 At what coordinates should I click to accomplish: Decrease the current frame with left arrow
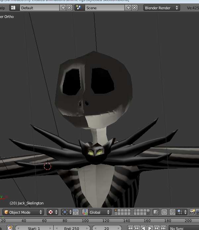(x=96, y=228)
